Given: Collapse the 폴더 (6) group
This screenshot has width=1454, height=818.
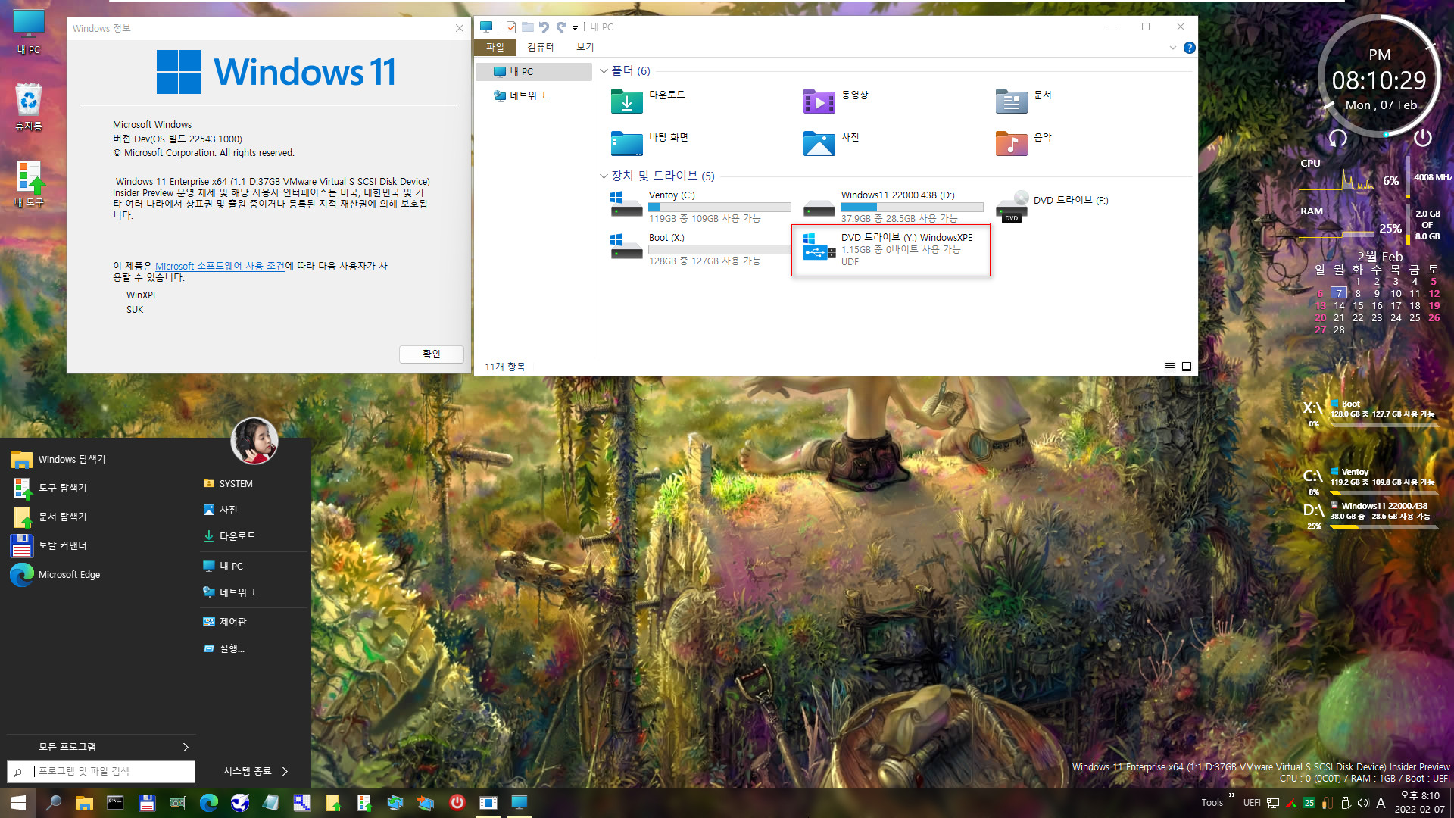Looking at the screenshot, I should point(604,71).
